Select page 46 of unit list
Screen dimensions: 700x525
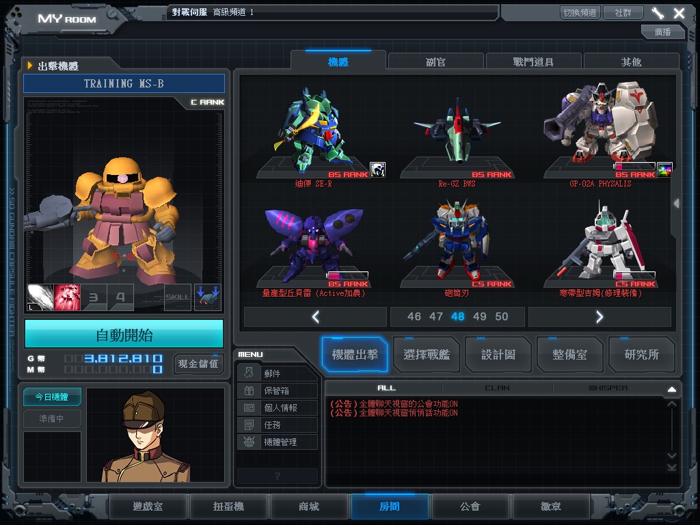414,317
